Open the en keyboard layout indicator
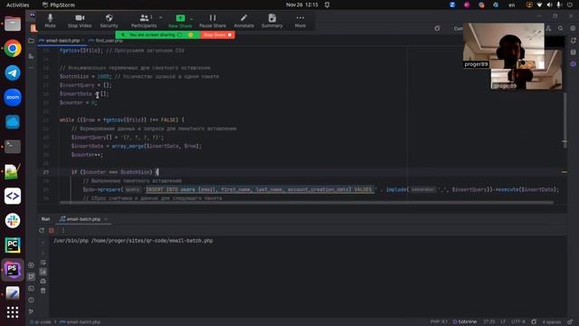 512,5
